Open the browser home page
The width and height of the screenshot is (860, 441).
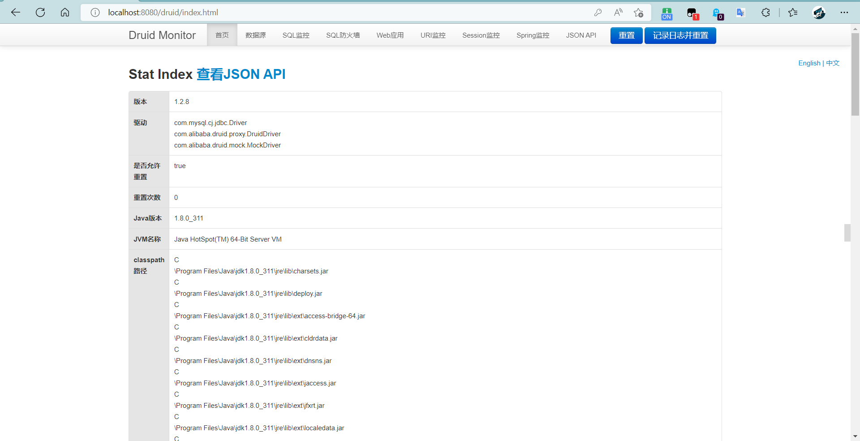click(x=65, y=13)
